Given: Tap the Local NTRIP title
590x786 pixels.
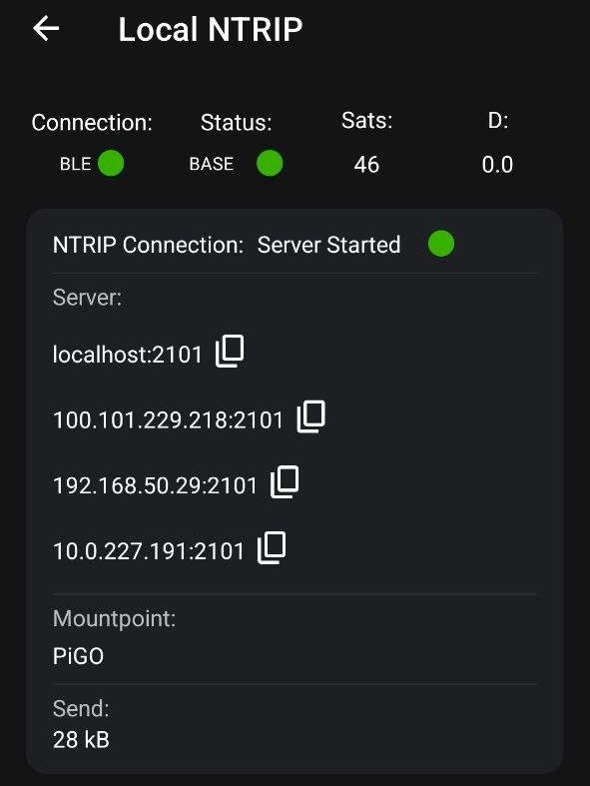Looking at the screenshot, I should (x=211, y=29).
